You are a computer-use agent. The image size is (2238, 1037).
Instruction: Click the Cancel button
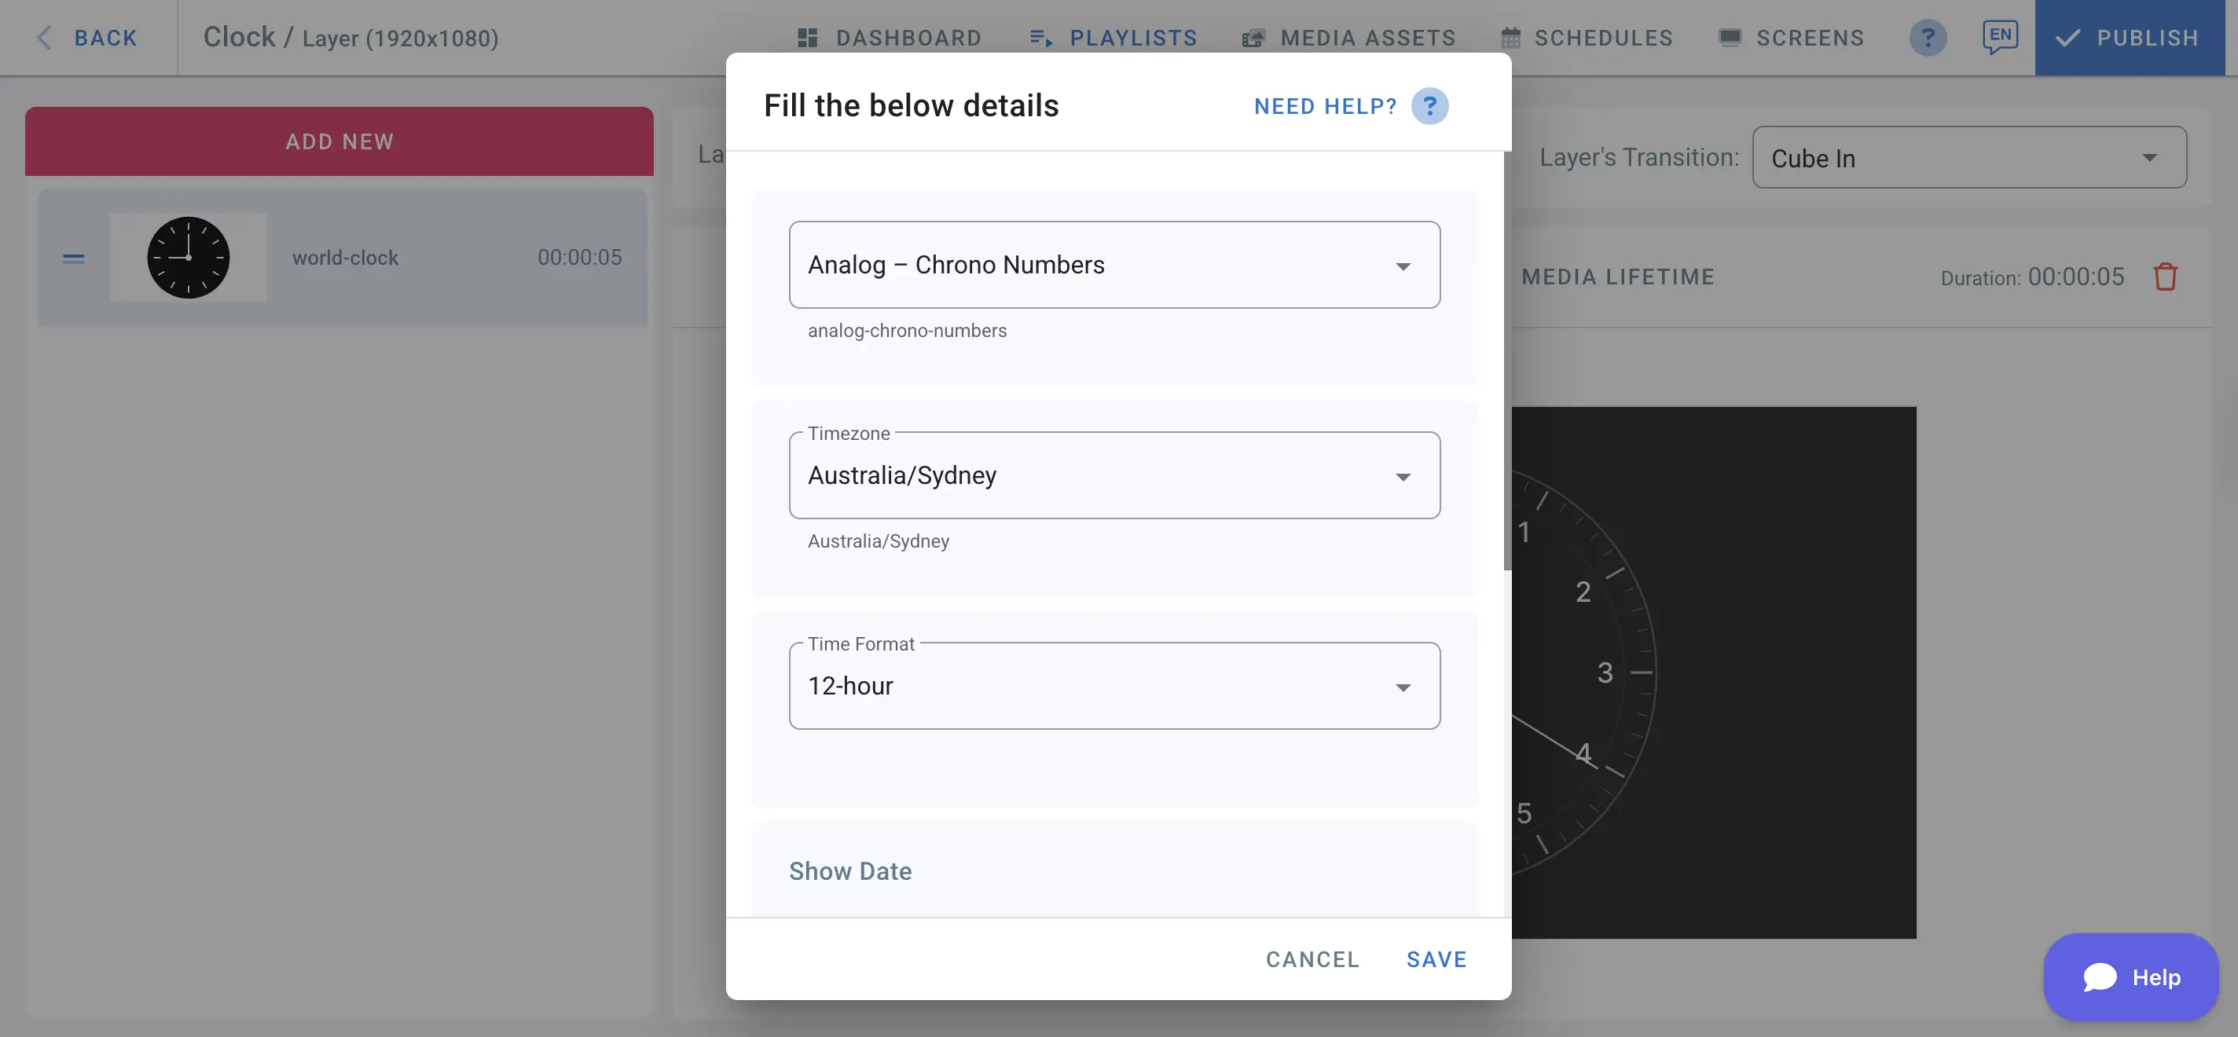tap(1312, 959)
